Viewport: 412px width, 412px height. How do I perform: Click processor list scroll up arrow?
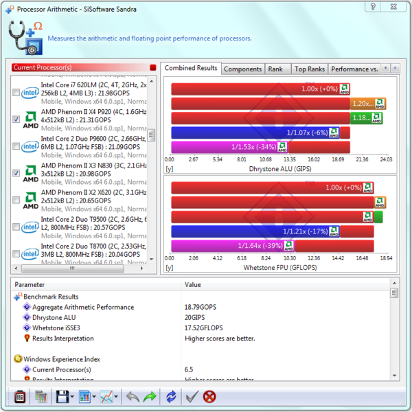click(x=152, y=81)
